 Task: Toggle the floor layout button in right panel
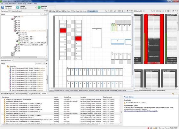(x=166, y=11)
